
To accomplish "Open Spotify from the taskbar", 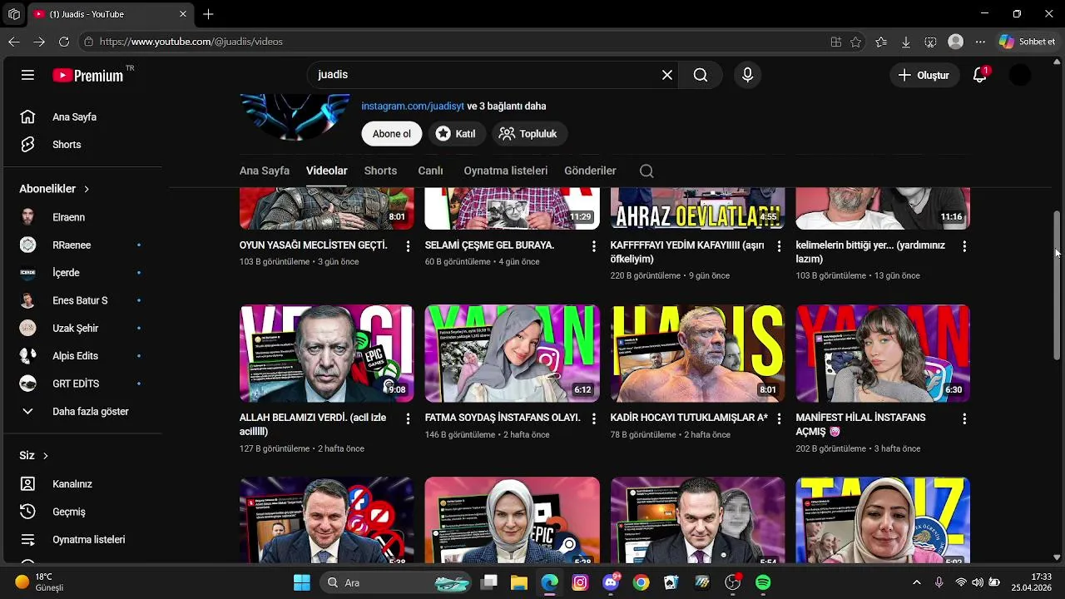I will [763, 582].
